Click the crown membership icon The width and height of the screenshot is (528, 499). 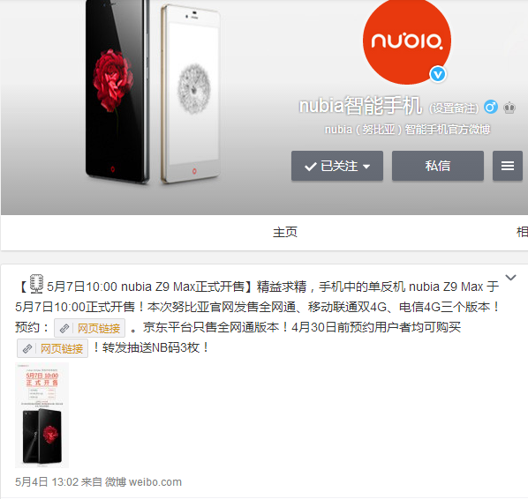tap(509, 108)
